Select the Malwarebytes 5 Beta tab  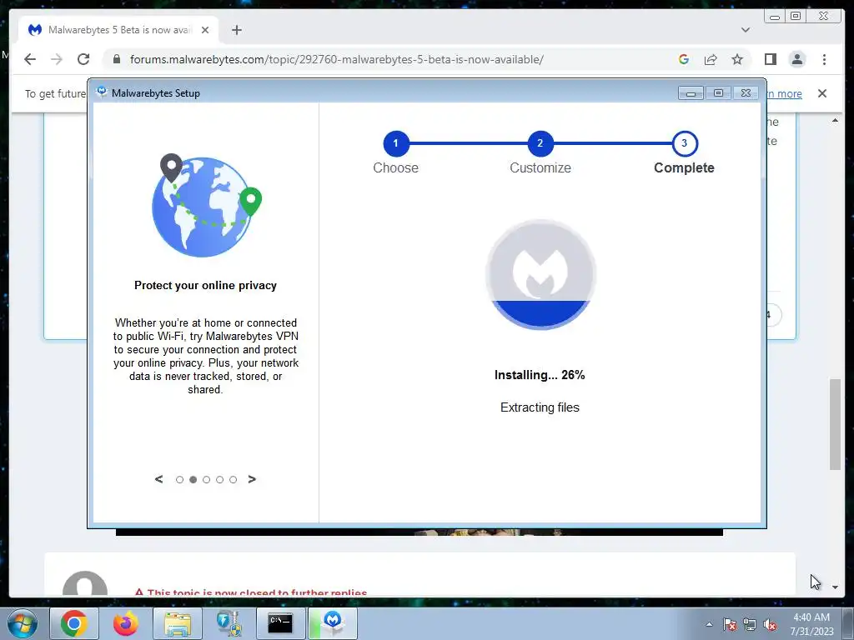click(x=118, y=30)
